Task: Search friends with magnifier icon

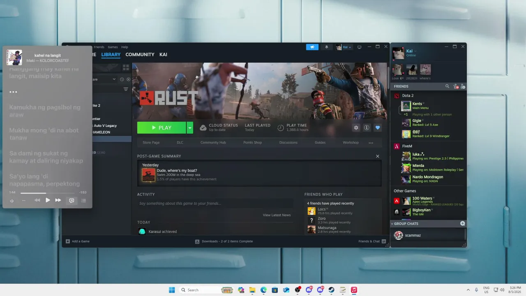Action: click(x=447, y=86)
